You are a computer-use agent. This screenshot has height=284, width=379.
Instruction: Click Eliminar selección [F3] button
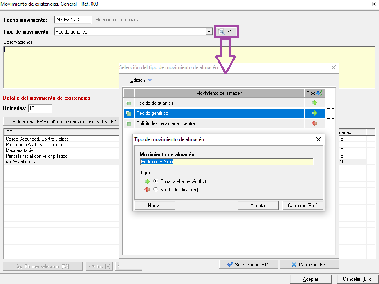(43, 266)
